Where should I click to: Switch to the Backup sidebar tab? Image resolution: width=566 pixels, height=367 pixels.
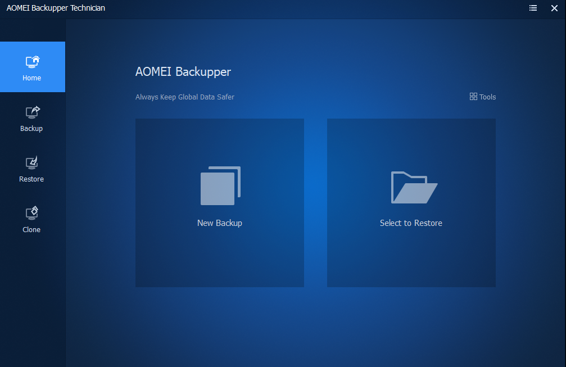click(33, 117)
